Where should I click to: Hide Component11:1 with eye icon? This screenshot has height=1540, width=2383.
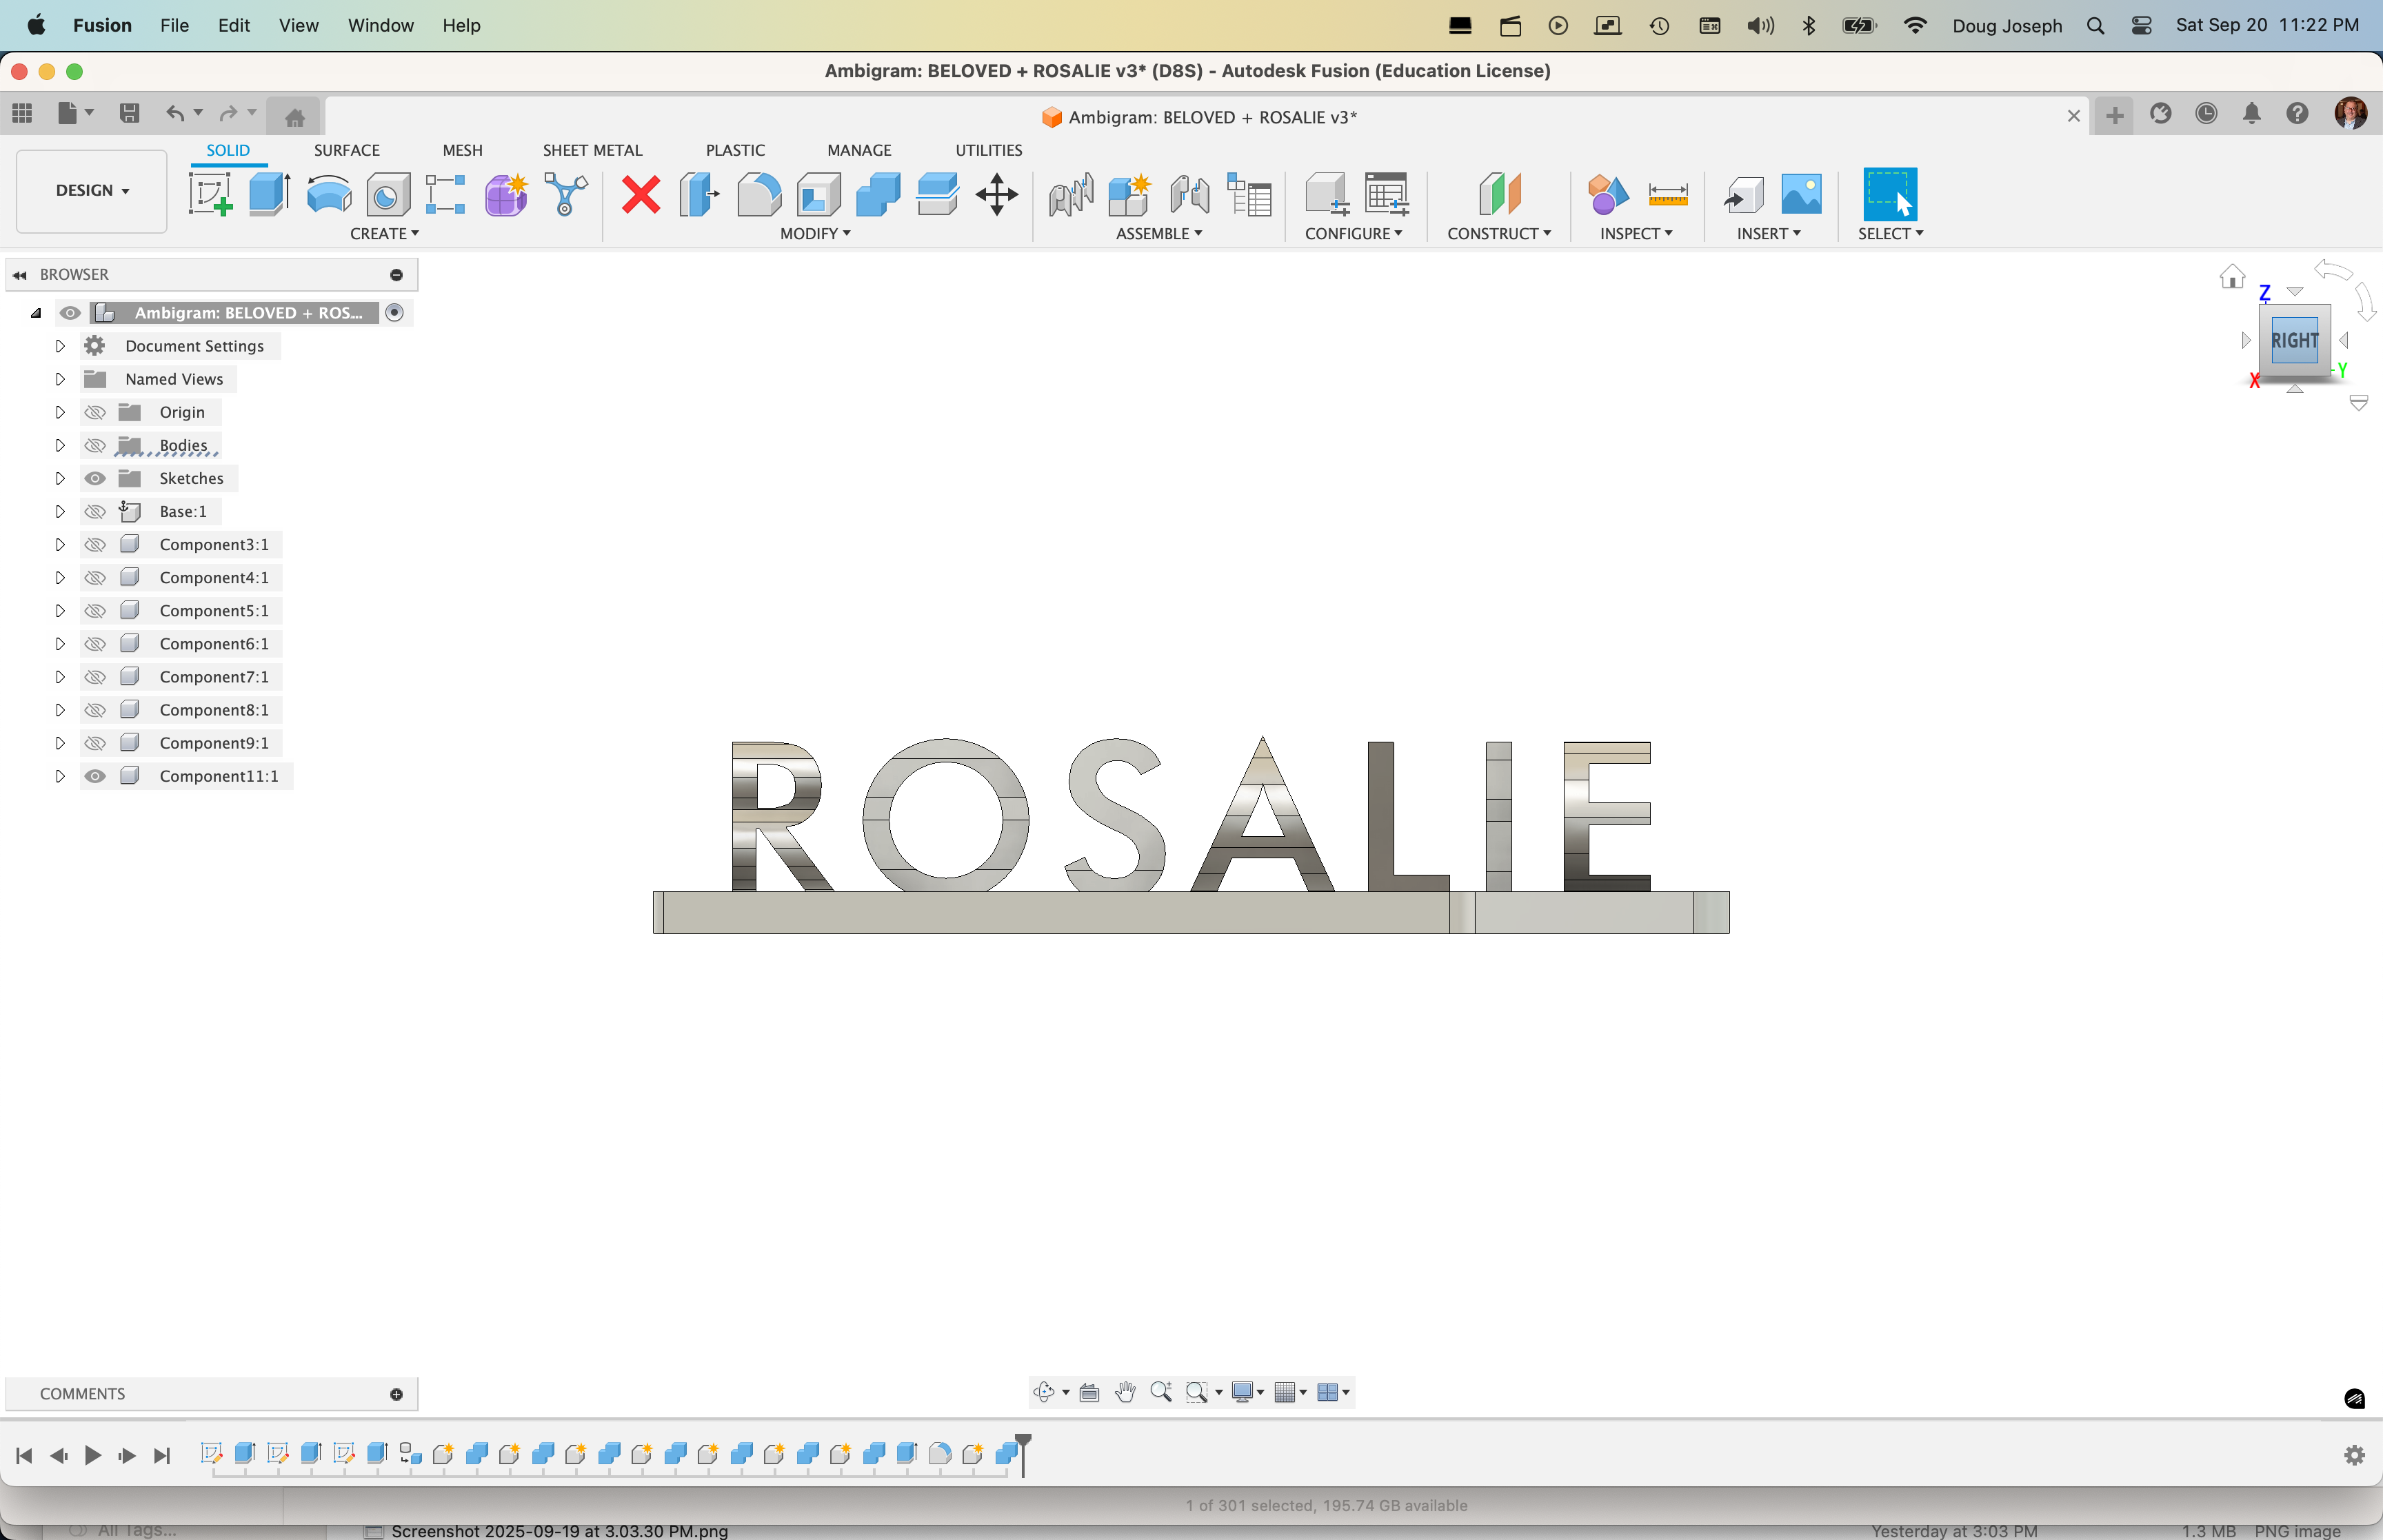point(95,776)
